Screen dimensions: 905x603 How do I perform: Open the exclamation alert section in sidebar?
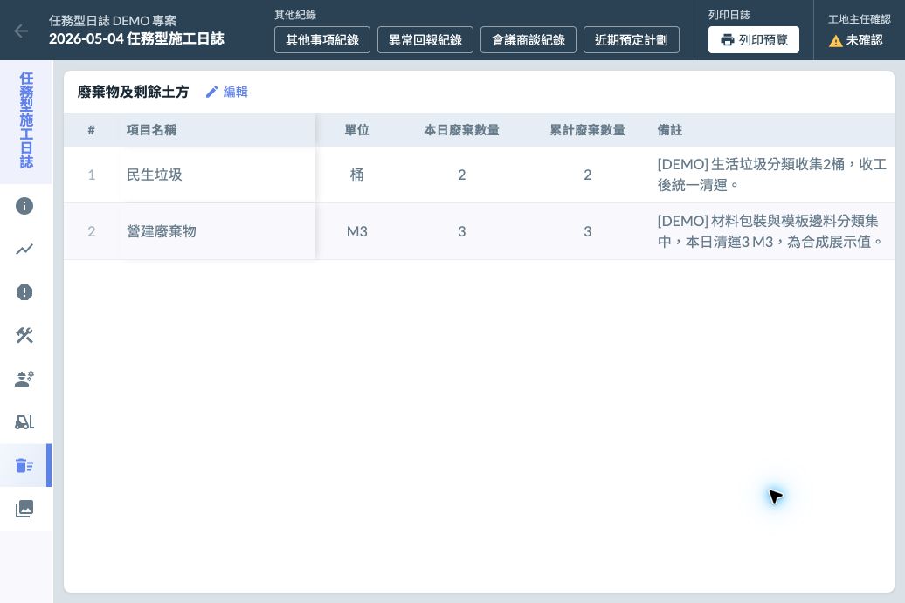[x=24, y=292]
